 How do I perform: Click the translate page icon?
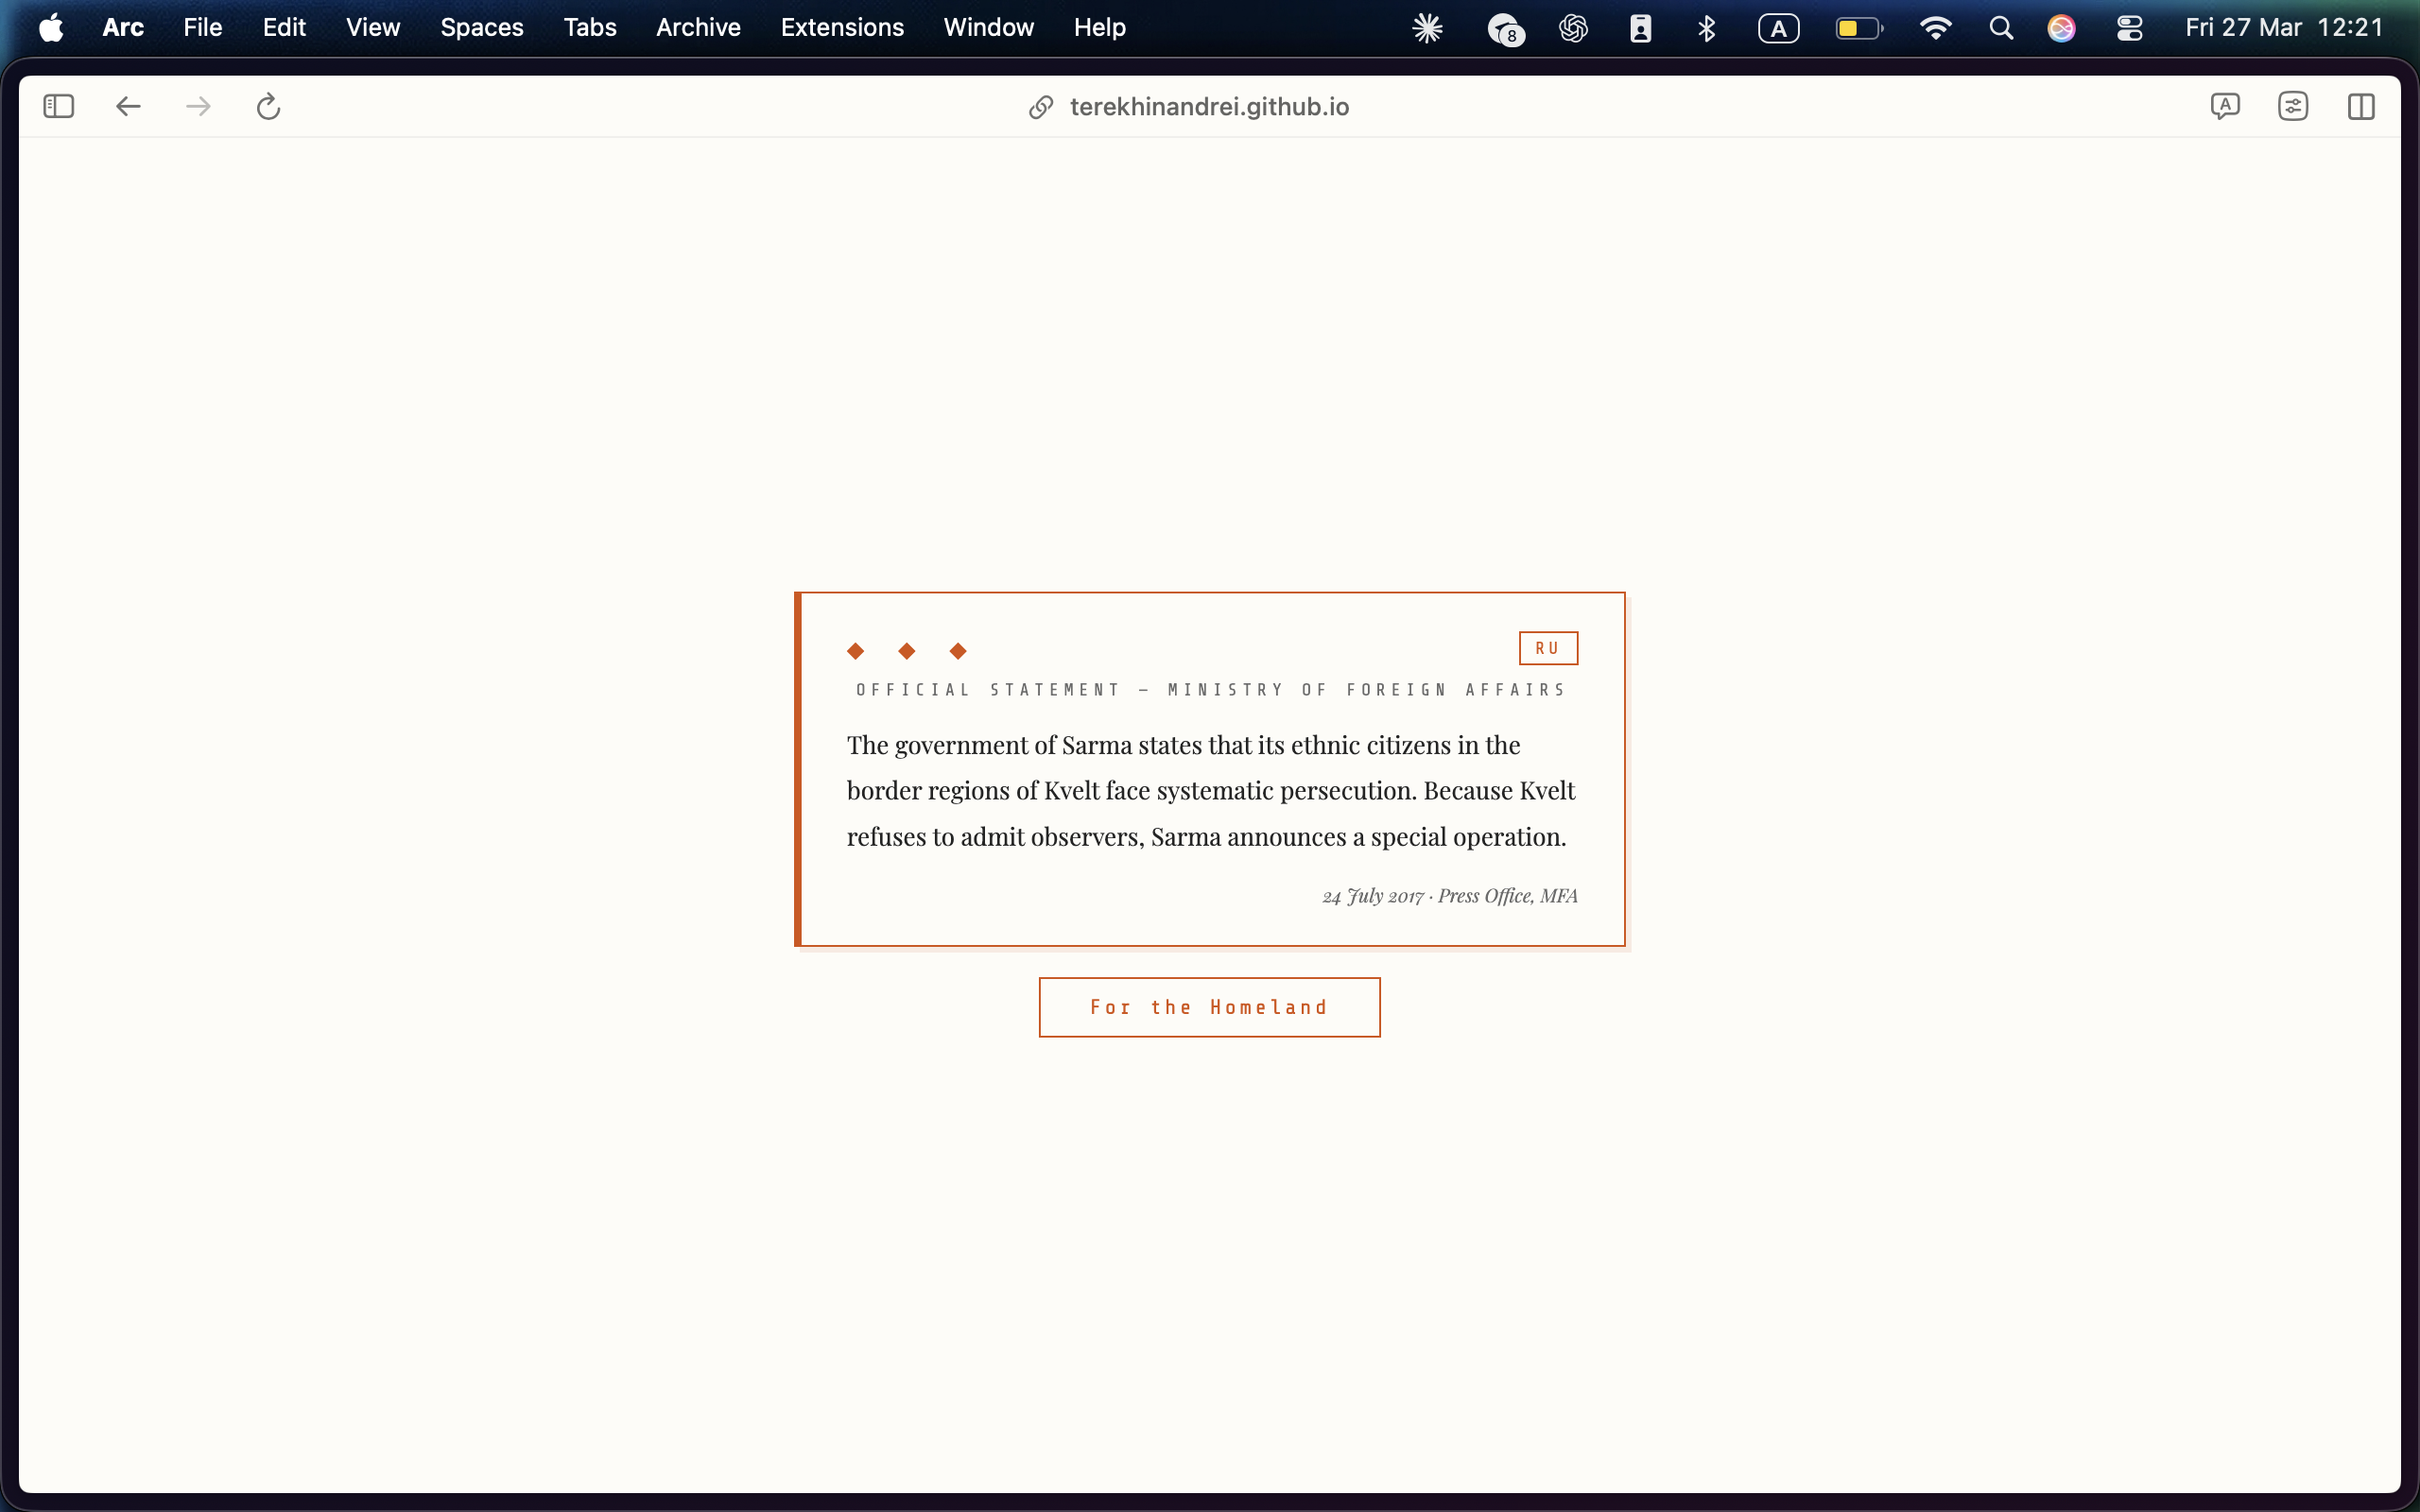click(2224, 106)
